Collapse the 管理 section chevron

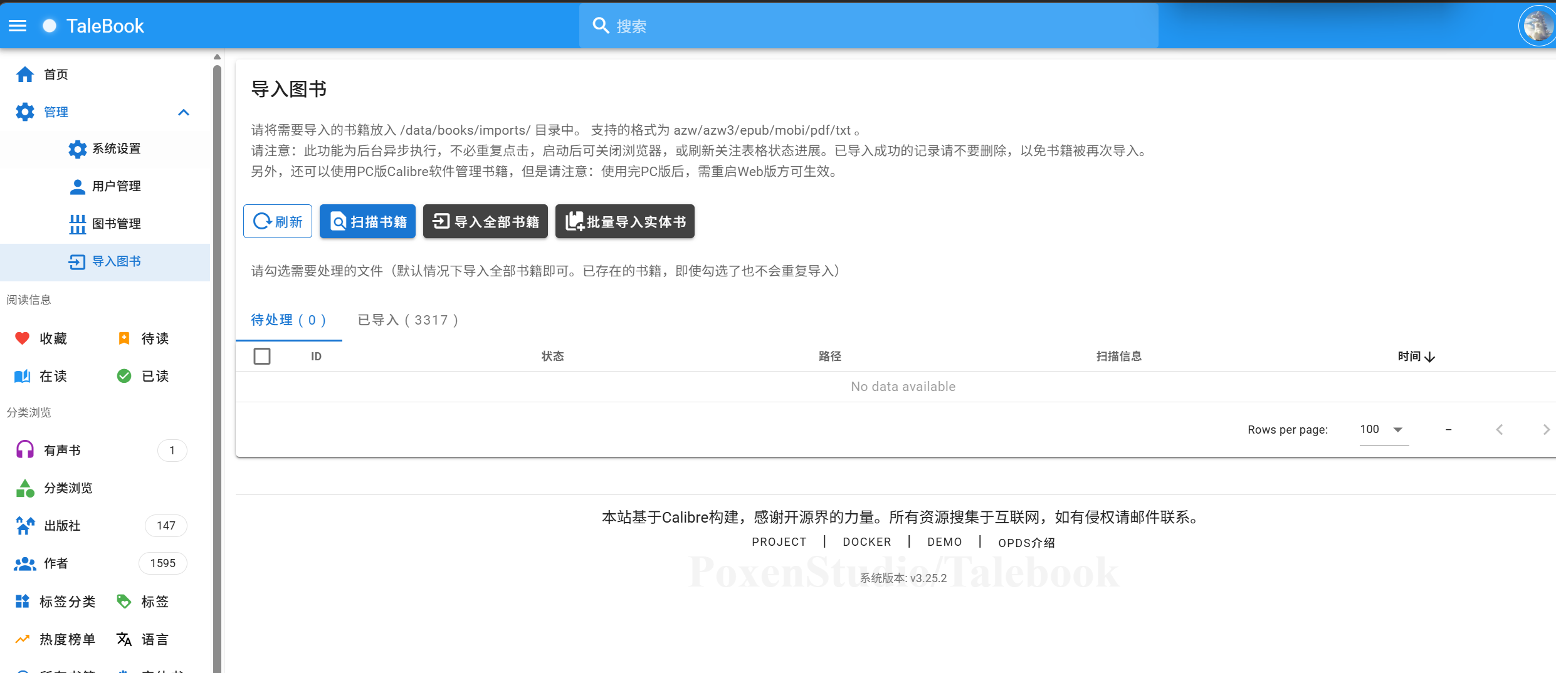184,112
